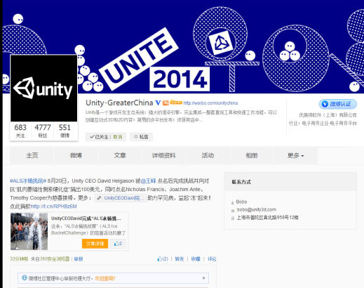Click the company name under 微博认证

click(328, 115)
